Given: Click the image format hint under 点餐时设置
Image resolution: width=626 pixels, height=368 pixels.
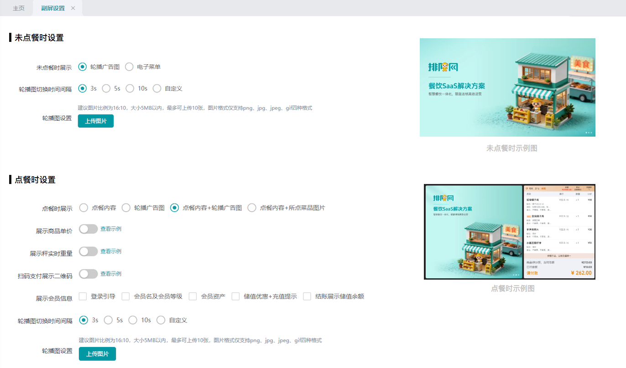Looking at the screenshot, I should 200,340.
